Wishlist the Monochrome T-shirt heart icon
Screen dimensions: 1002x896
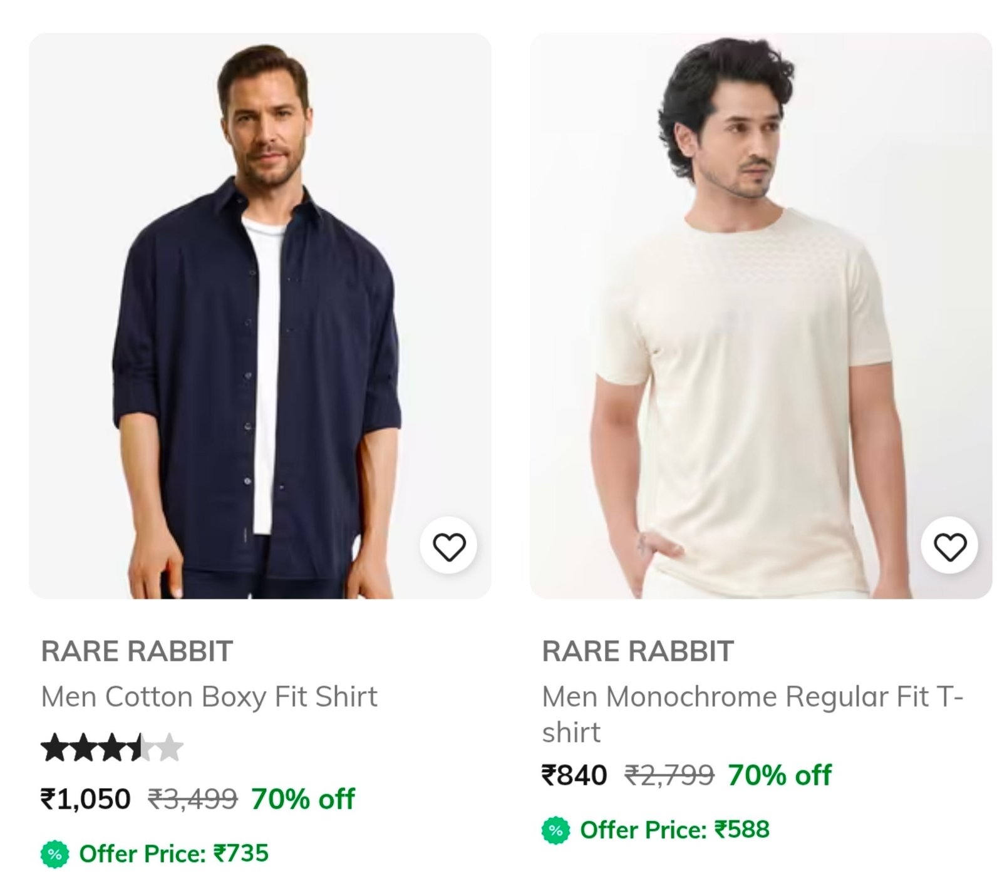pyautogui.click(x=950, y=546)
